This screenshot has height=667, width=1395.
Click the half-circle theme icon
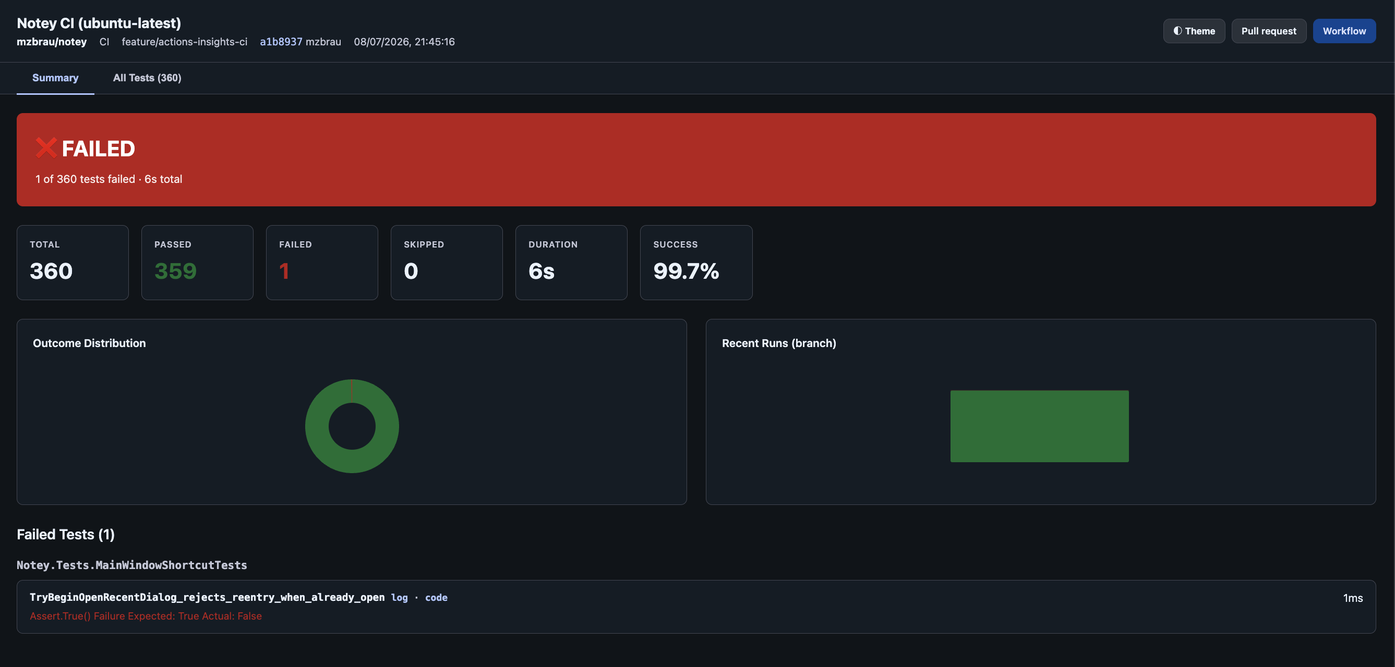1177,31
